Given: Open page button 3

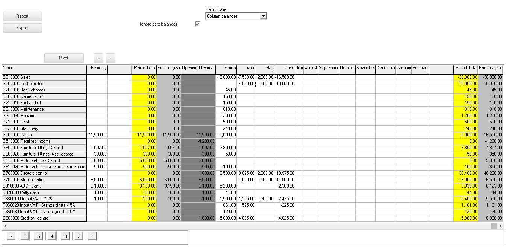Looking at the screenshot, I should [65, 236].
